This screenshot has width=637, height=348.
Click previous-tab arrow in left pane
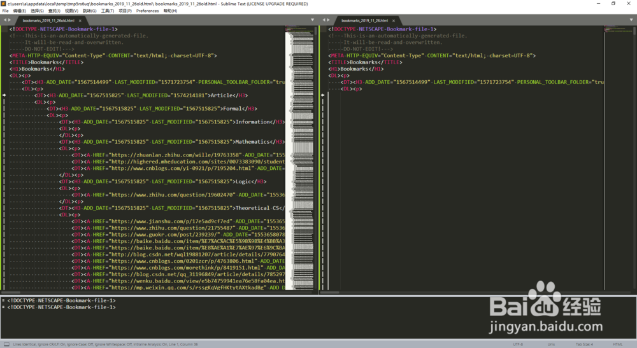[5, 20]
